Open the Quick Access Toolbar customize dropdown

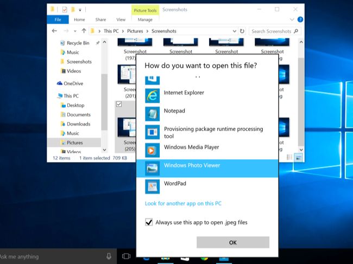(x=80, y=9)
